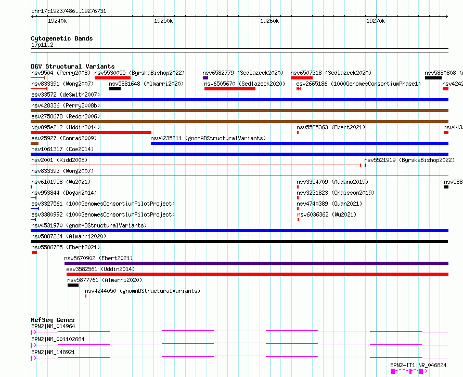
Task: Select the nsv4531970 (gnomADStructuralVariants) blue bar
Action: pyautogui.click(x=239, y=231)
